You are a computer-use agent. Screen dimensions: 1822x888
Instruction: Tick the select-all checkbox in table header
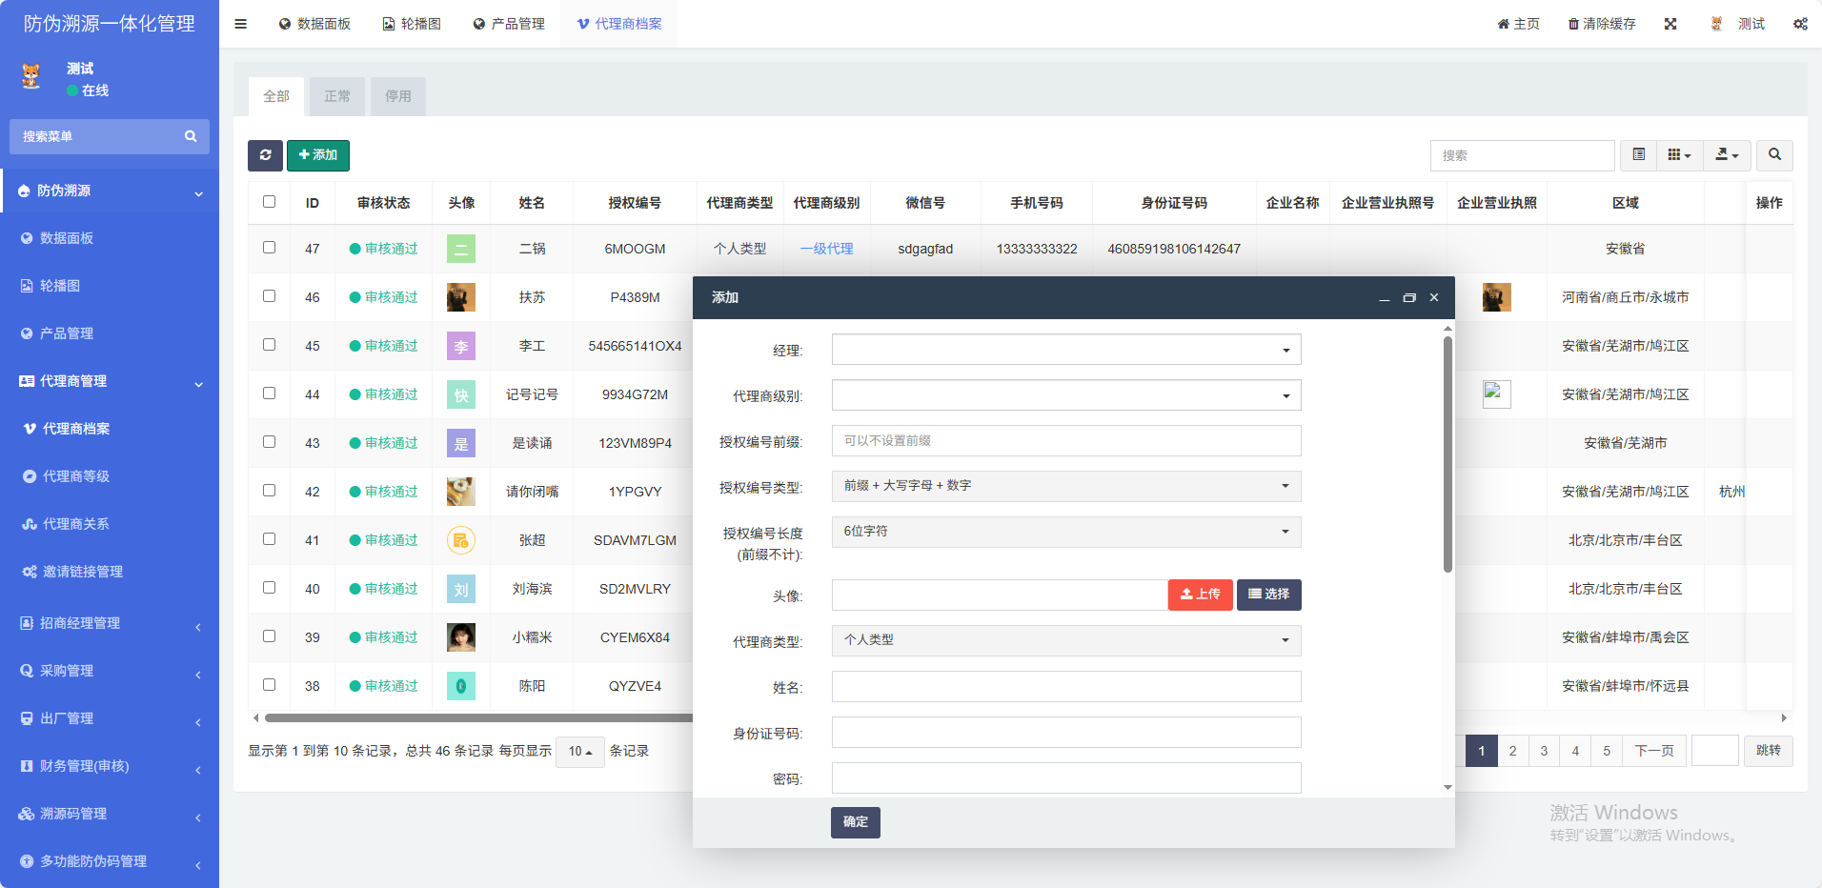[269, 202]
